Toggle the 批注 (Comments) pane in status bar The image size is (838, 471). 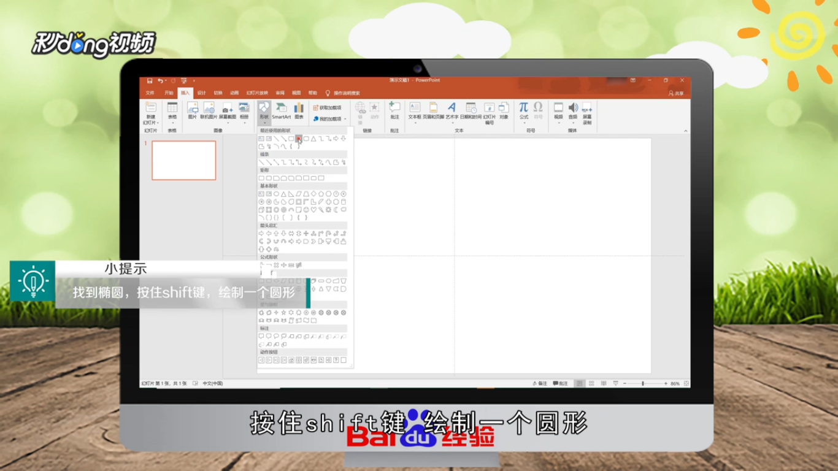click(x=560, y=383)
